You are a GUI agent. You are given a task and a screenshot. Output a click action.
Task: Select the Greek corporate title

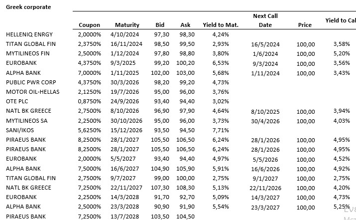(28, 7)
